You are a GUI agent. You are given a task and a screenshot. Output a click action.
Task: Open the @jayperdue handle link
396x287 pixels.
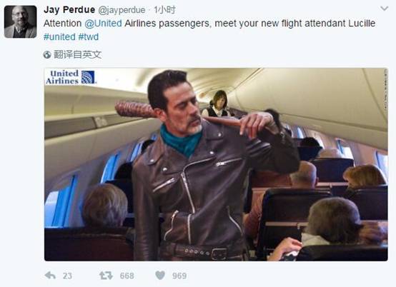point(122,10)
